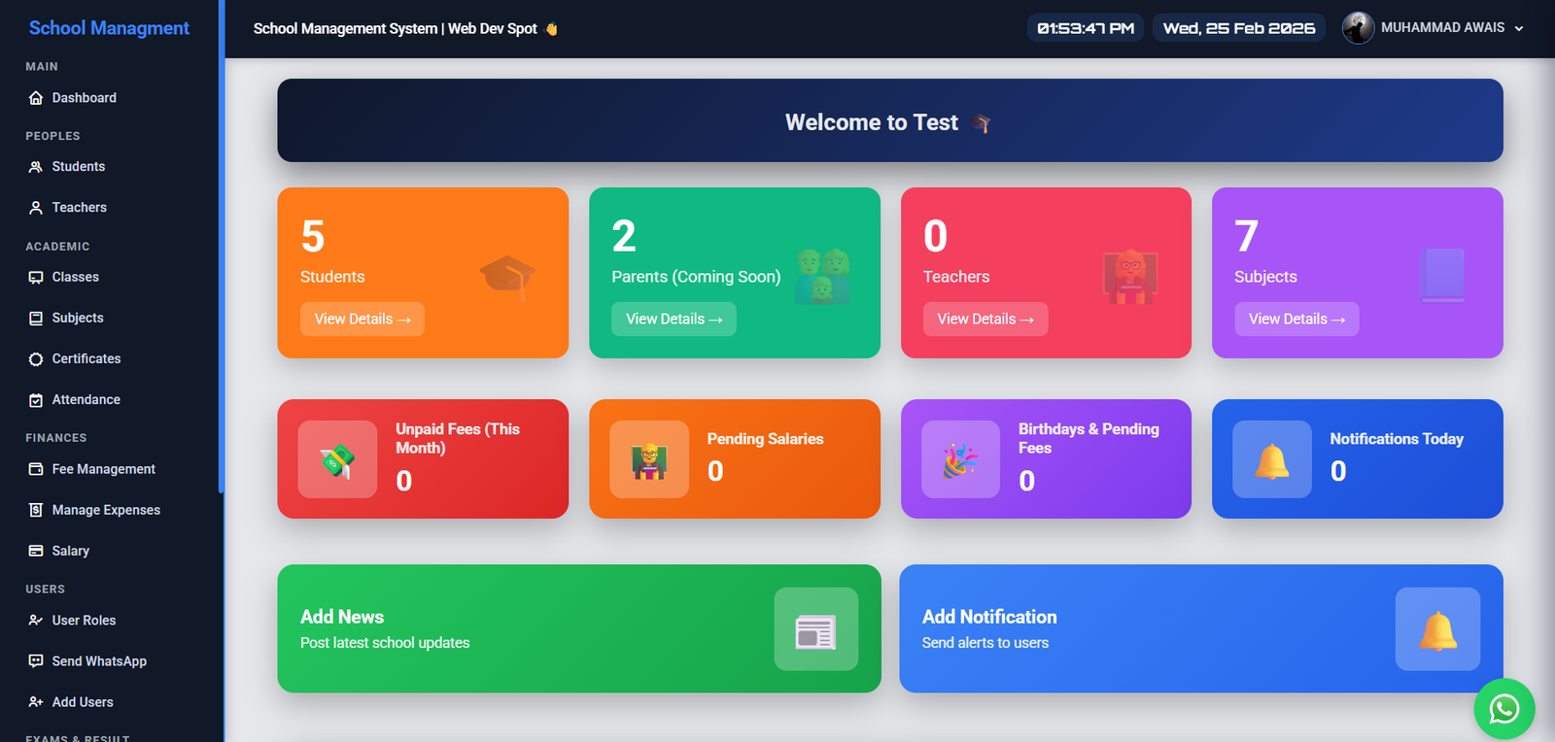
Task: Click the Teachers person icon in sidebar
Action: pos(36,208)
